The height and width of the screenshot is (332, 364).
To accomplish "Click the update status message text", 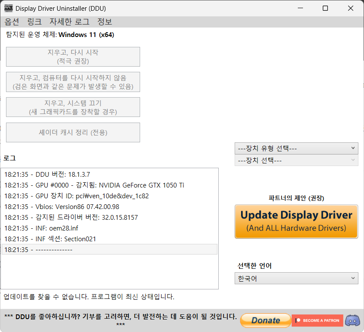I will 89,297.
